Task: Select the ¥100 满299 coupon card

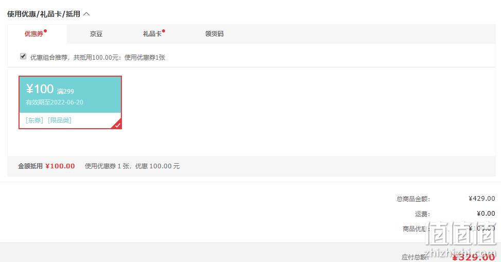Action: click(x=70, y=102)
